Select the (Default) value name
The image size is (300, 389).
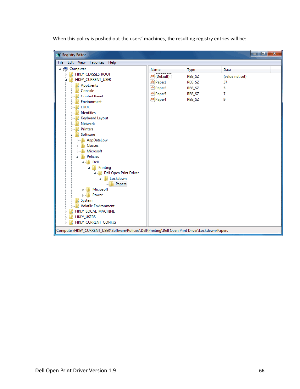coord(163,77)
